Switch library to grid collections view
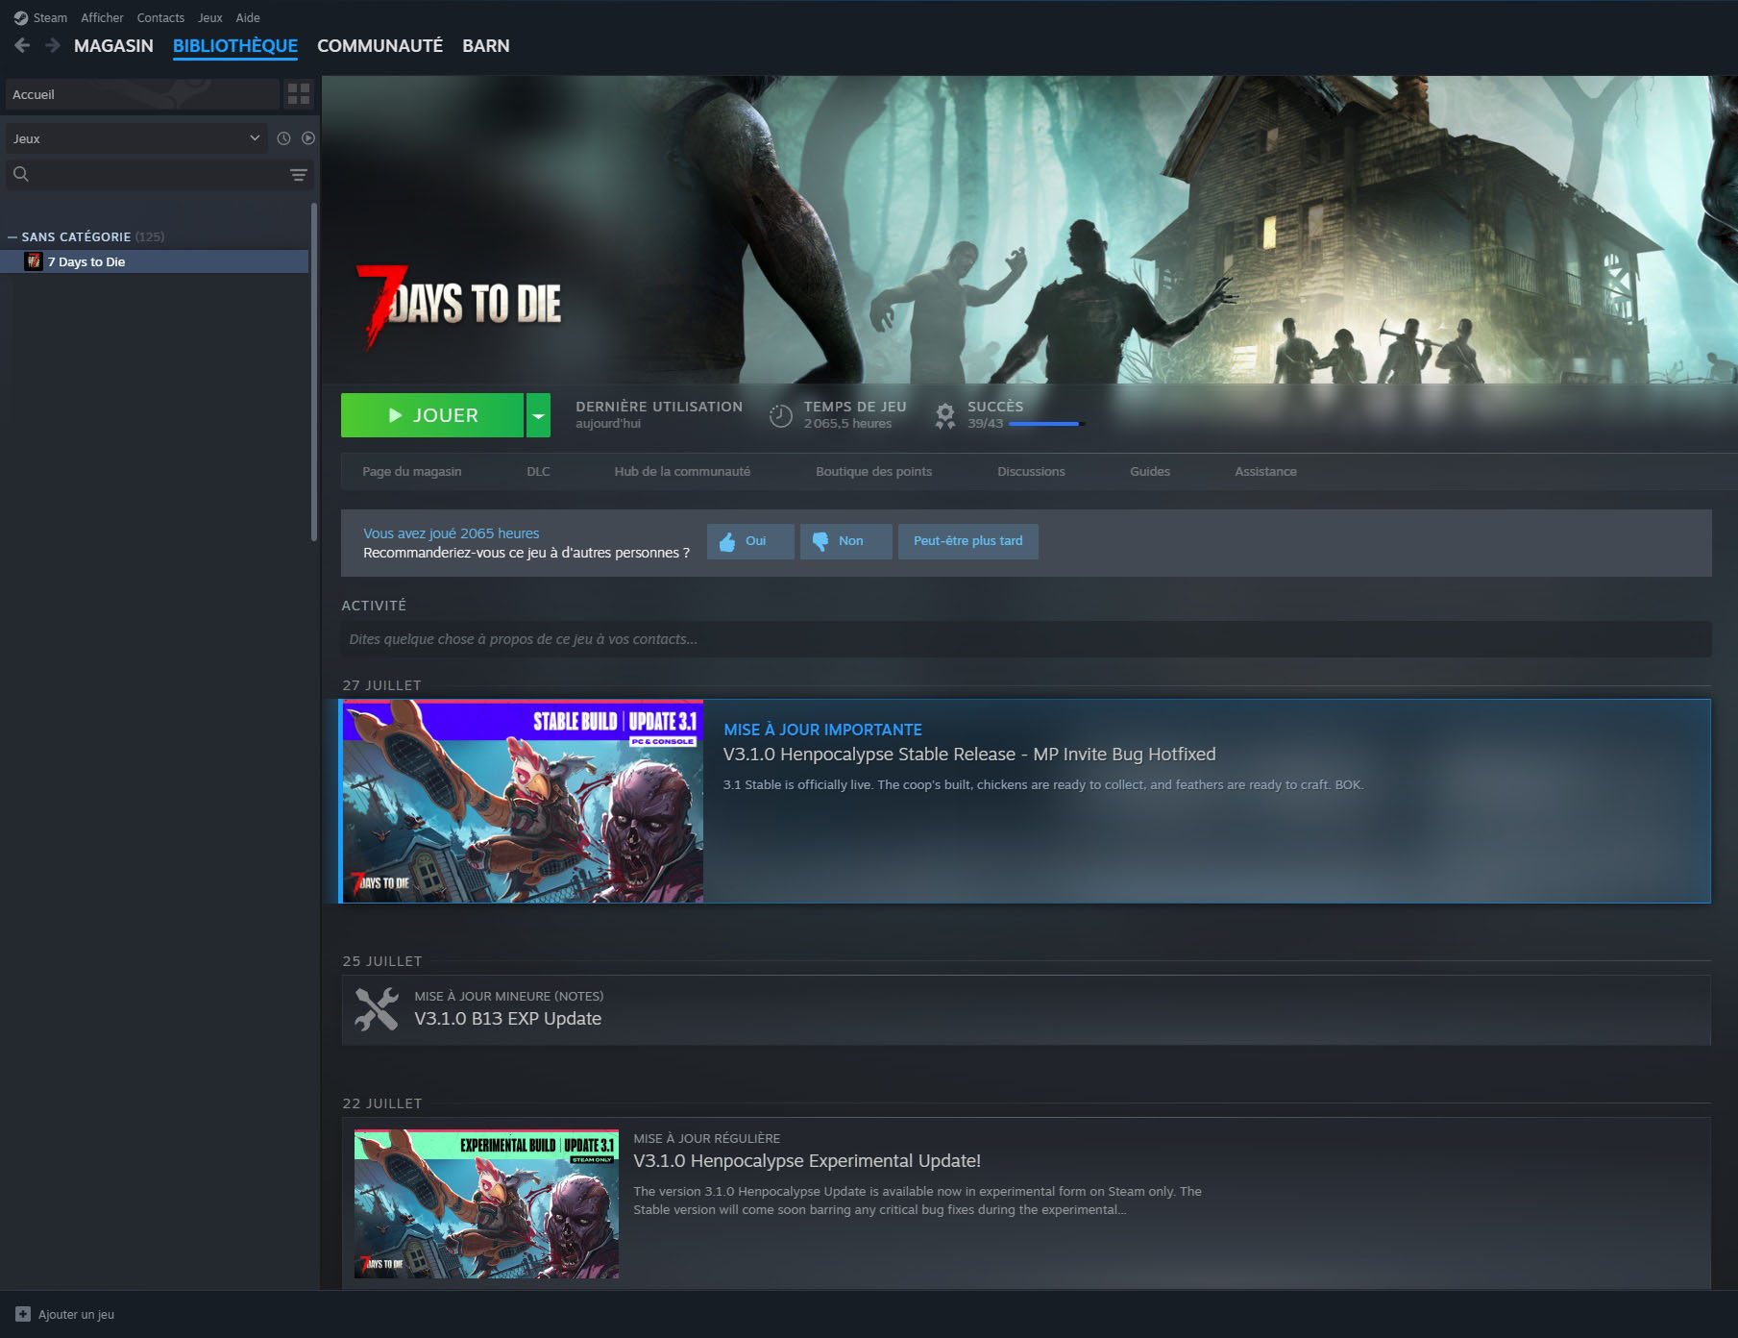1738x1338 pixels. point(299,94)
